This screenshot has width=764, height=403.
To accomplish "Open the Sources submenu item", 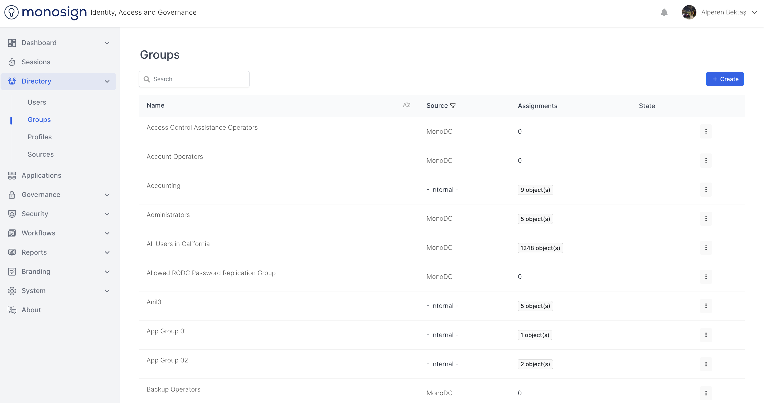I will (41, 154).
